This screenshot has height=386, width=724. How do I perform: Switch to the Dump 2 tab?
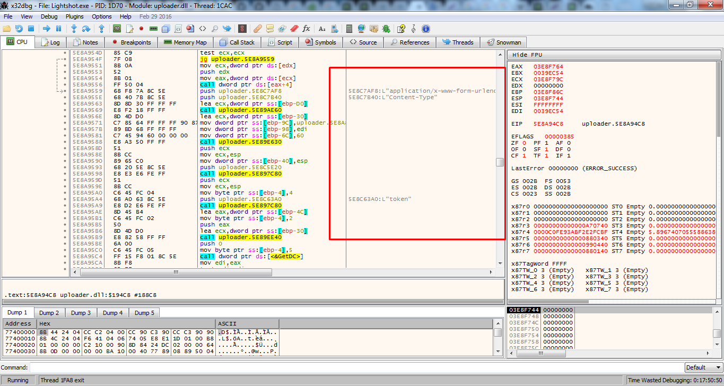[49, 313]
